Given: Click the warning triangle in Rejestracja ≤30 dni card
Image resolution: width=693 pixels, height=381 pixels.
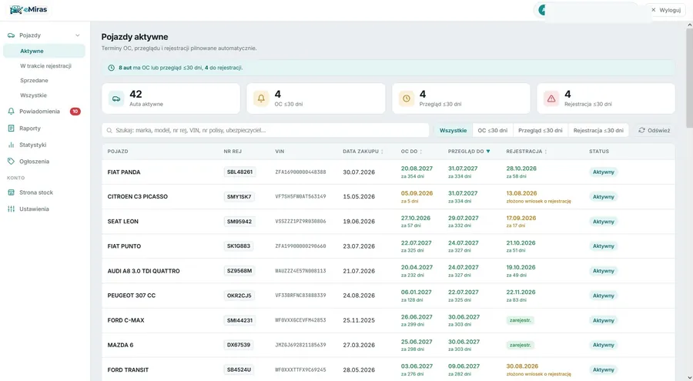Looking at the screenshot, I should (x=551, y=99).
